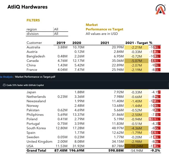Viewport: 169px width, 156px height.
Task: Select the 'Austria' row label
Action: tap(32, 52)
